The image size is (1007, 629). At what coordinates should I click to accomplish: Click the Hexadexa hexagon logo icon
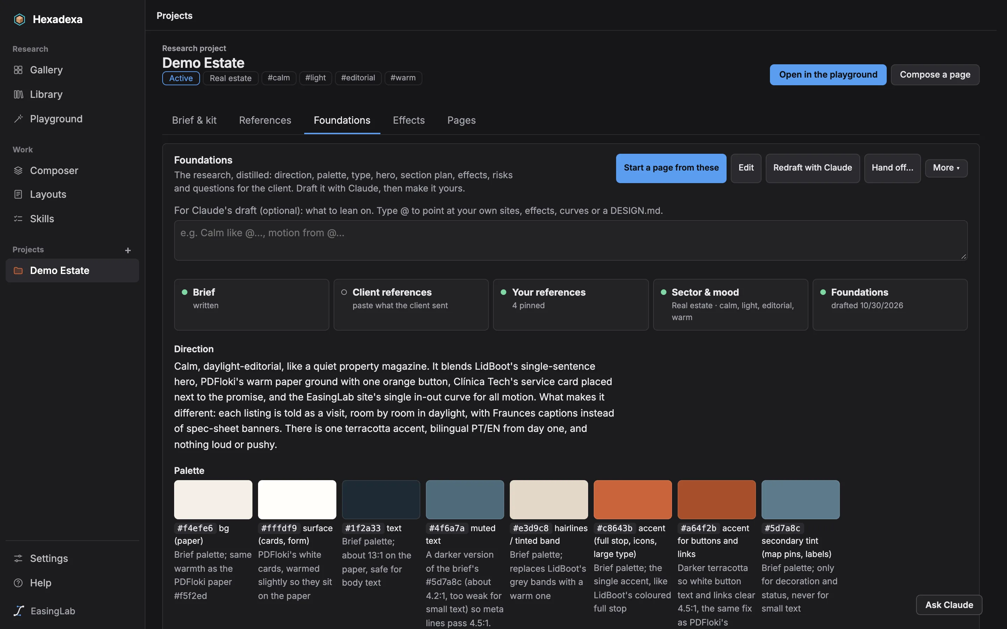point(19,19)
